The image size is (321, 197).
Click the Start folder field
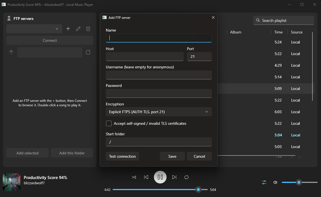(x=159, y=142)
